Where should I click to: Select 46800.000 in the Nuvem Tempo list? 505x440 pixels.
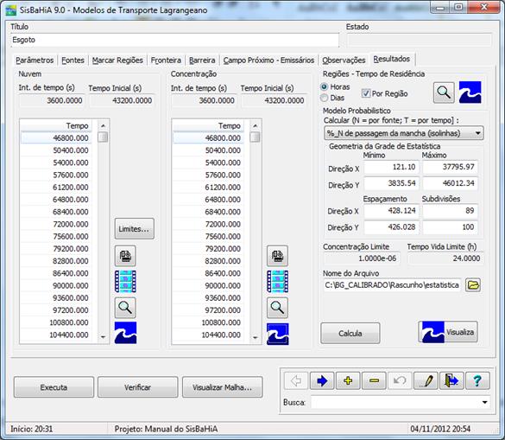click(x=56, y=138)
